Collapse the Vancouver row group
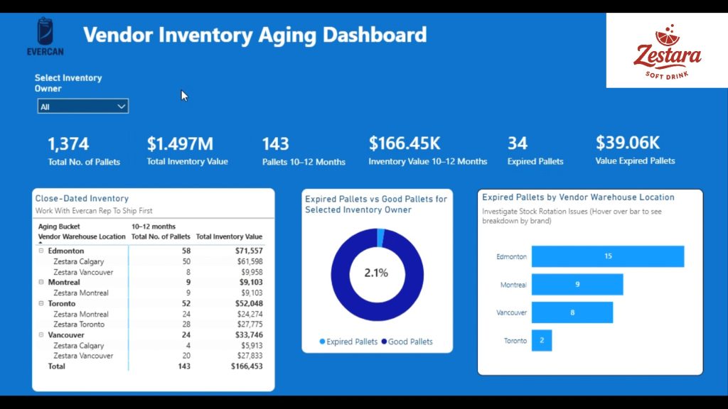Viewport: 728px width, 409px height. tap(41, 335)
